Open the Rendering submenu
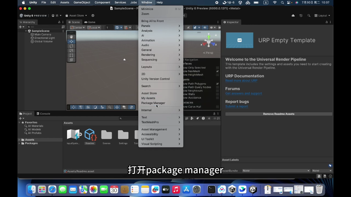This screenshot has height=197, width=351. point(161,55)
